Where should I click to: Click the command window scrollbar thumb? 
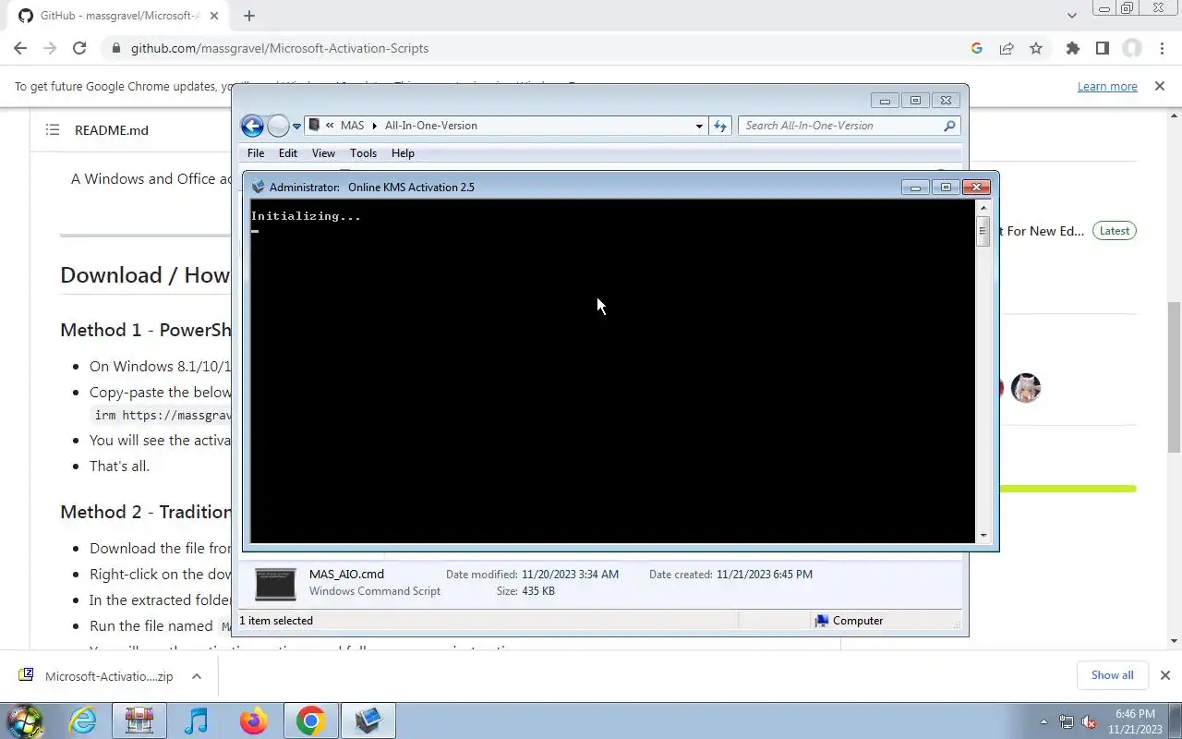[x=983, y=231]
